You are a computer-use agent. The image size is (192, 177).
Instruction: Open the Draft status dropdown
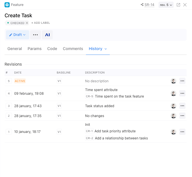pos(18,35)
